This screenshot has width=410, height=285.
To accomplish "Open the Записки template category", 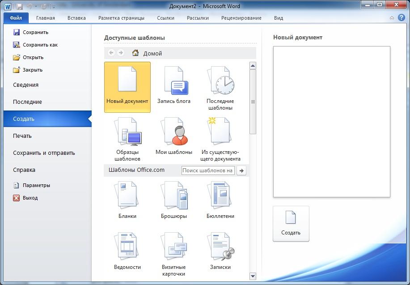I will (220, 251).
